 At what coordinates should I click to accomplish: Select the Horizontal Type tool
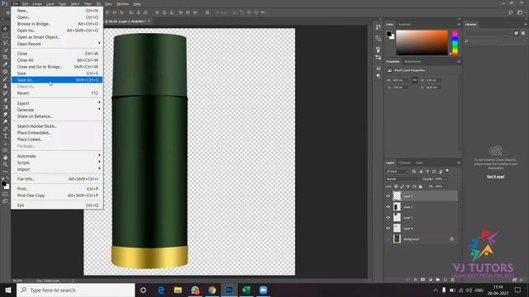(x=5, y=135)
